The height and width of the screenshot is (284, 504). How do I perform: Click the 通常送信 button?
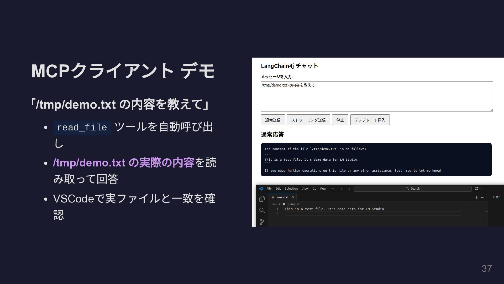[x=273, y=120]
